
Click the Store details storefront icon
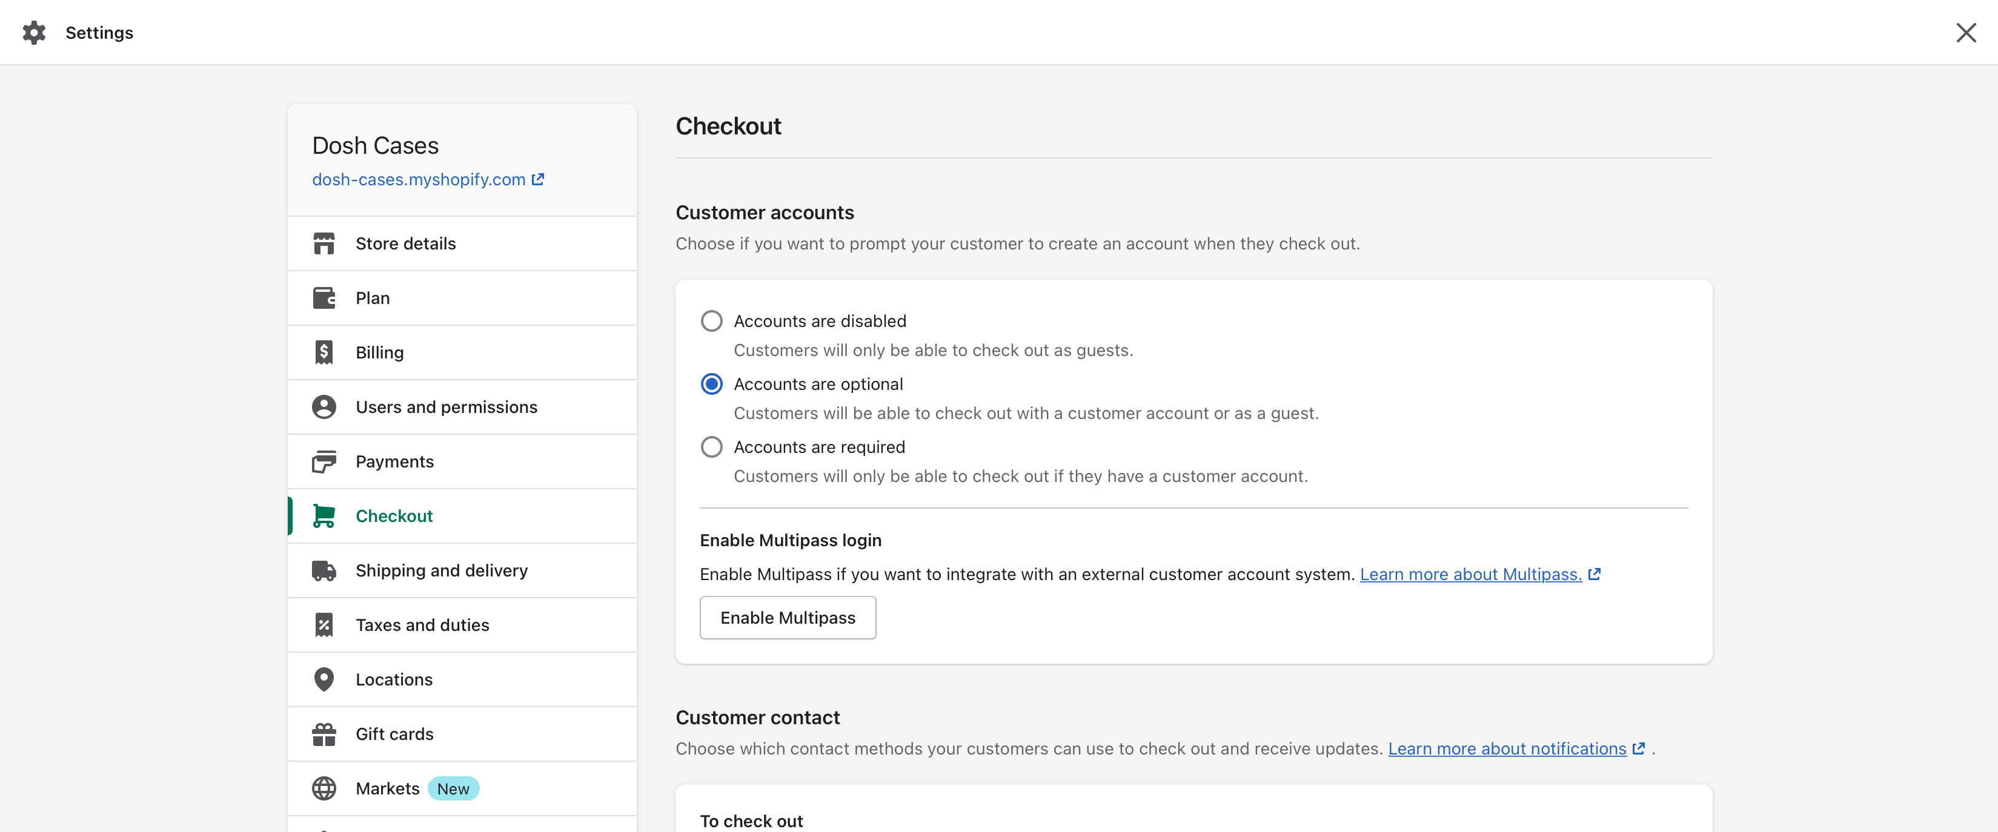pos(324,243)
